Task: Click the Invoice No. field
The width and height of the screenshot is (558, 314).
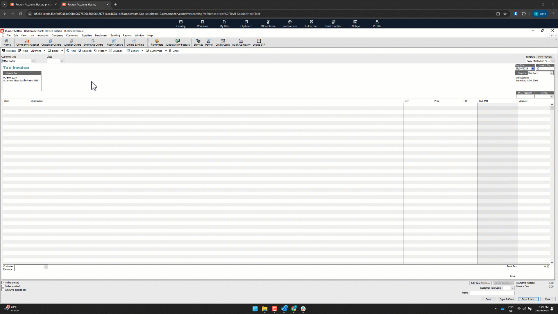Action: pos(544,69)
